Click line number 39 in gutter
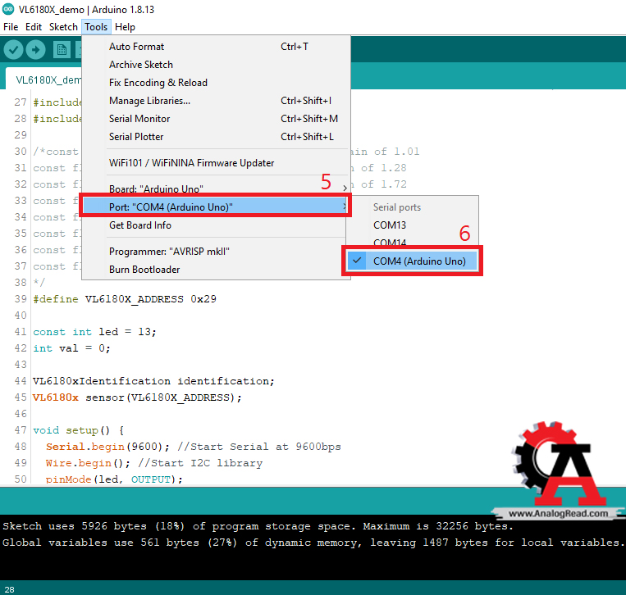The height and width of the screenshot is (595, 626). pyautogui.click(x=21, y=299)
